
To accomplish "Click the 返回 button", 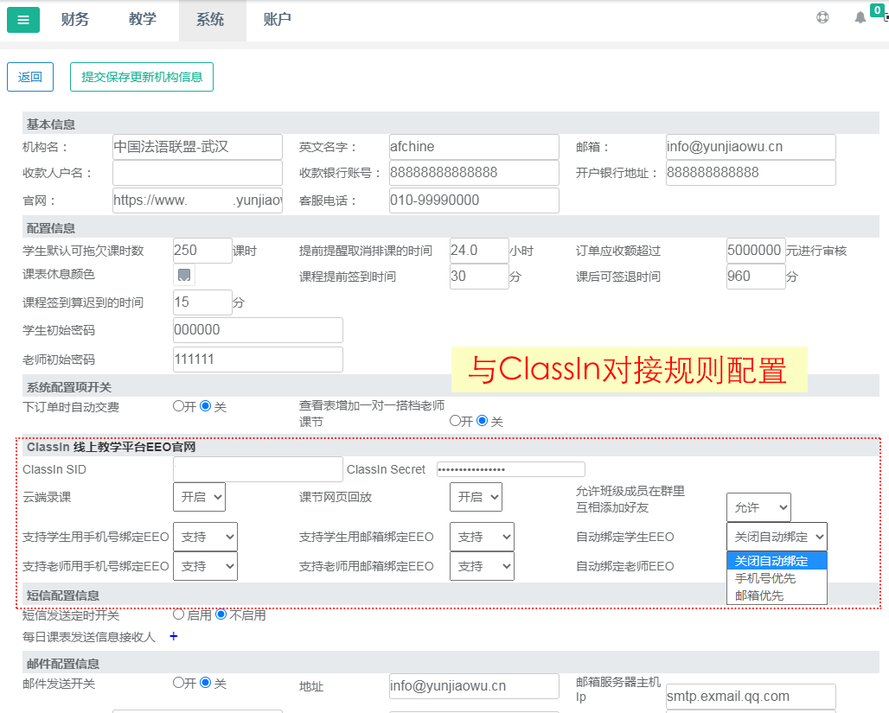I will point(30,77).
